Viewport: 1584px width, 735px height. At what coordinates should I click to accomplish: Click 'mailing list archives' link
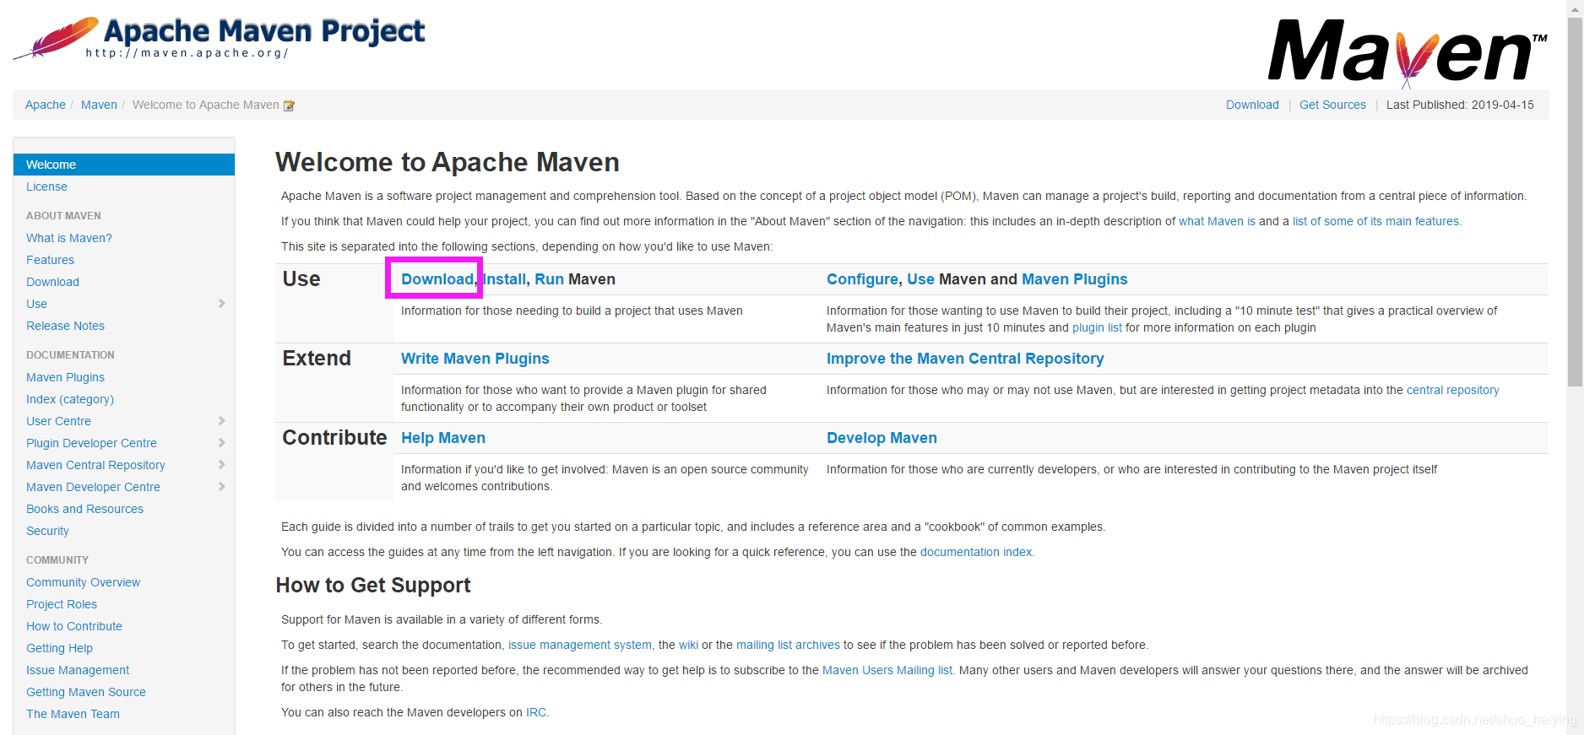pyautogui.click(x=788, y=645)
